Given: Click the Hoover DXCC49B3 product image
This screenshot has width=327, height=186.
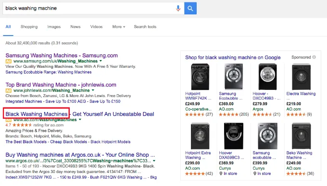Looking at the screenshot, I should tap(267, 77).
